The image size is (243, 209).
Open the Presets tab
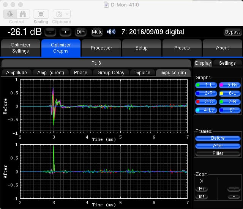pos(182,48)
